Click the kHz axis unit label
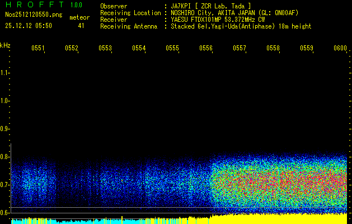Screen dimensions: 352x224 pyautogui.click(x=5, y=45)
